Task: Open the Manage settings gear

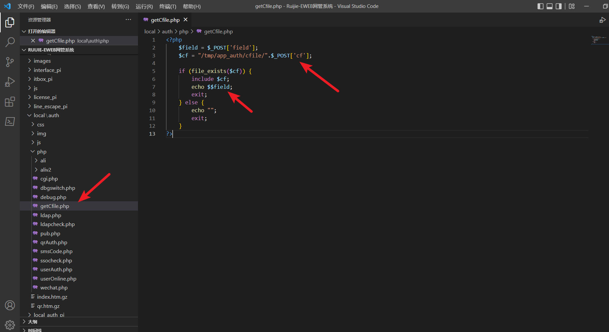Action: [10, 325]
